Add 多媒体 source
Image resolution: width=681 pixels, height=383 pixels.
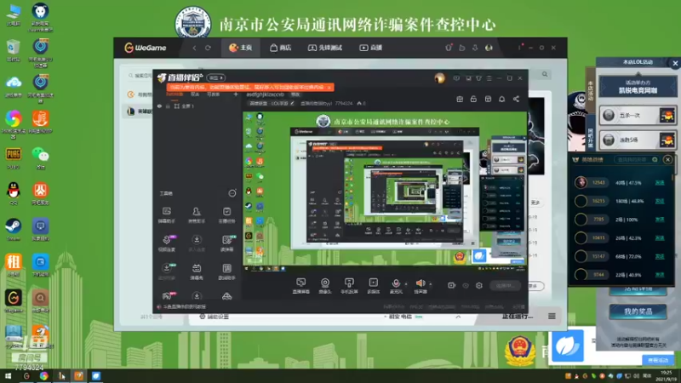click(x=374, y=286)
